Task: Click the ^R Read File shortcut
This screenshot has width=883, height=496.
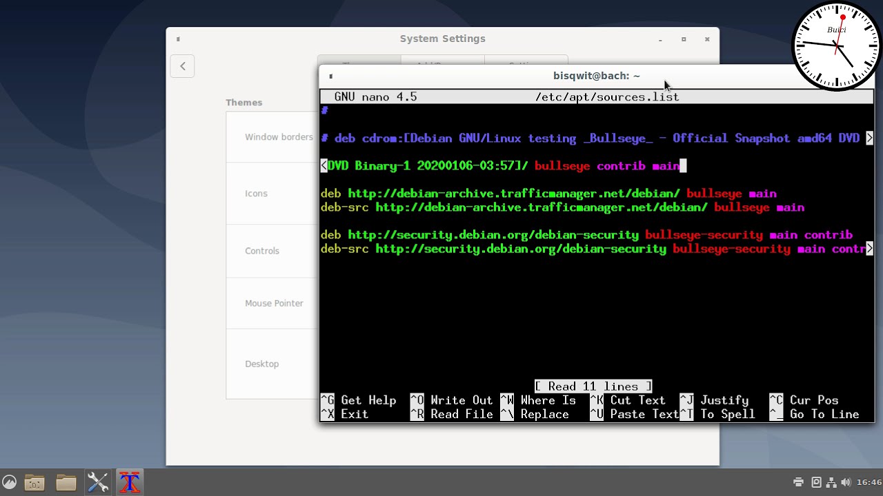Action: point(452,414)
